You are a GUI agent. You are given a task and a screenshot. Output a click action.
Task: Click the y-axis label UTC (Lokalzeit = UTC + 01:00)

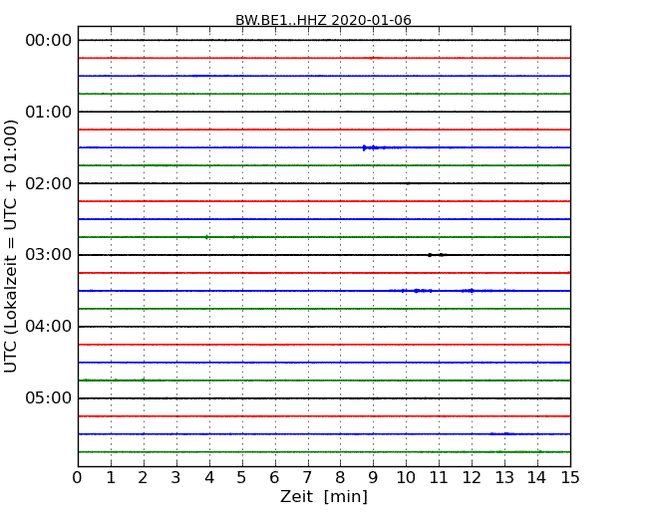(x=10, y=246)
